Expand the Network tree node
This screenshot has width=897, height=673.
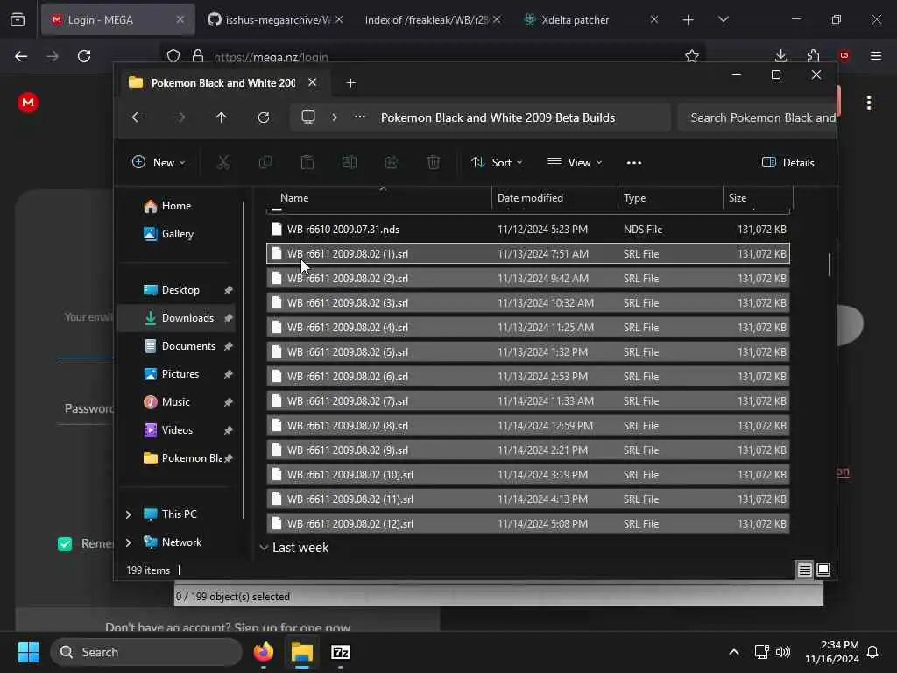(x=128, y=542)
